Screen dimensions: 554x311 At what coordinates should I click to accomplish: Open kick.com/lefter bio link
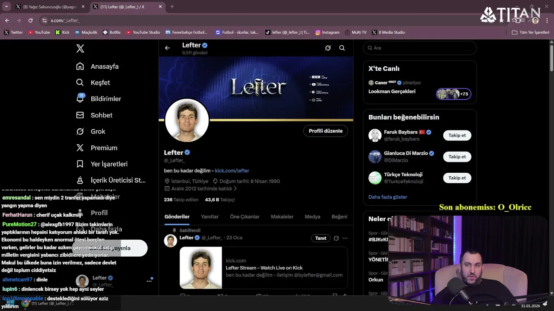(x=232, y=171)
